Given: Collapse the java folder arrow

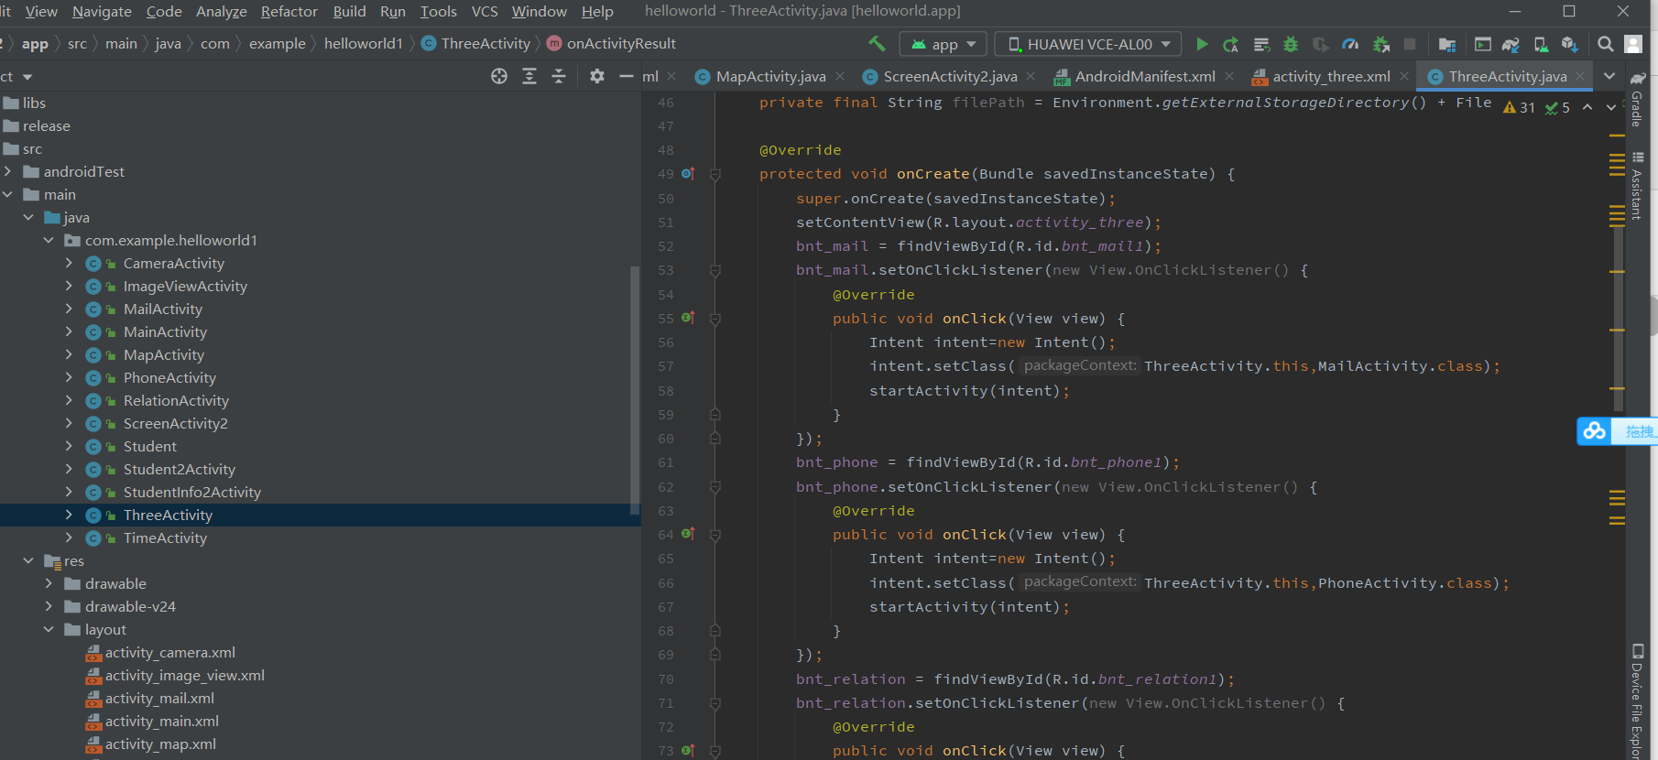Looking at the screenshot, I should 28,217.
